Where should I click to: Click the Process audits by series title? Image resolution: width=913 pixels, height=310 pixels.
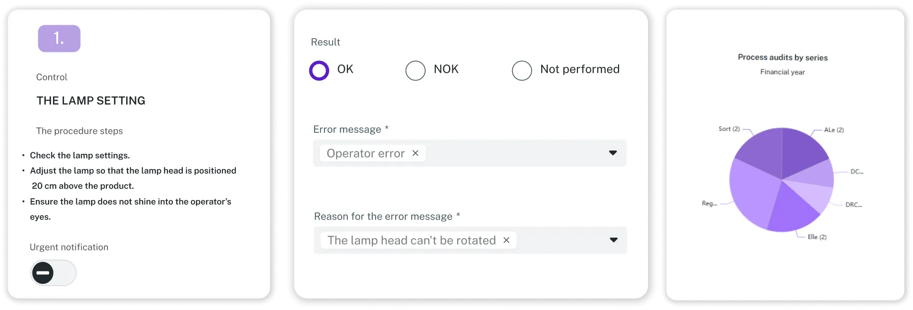click(x=783, y=58)
